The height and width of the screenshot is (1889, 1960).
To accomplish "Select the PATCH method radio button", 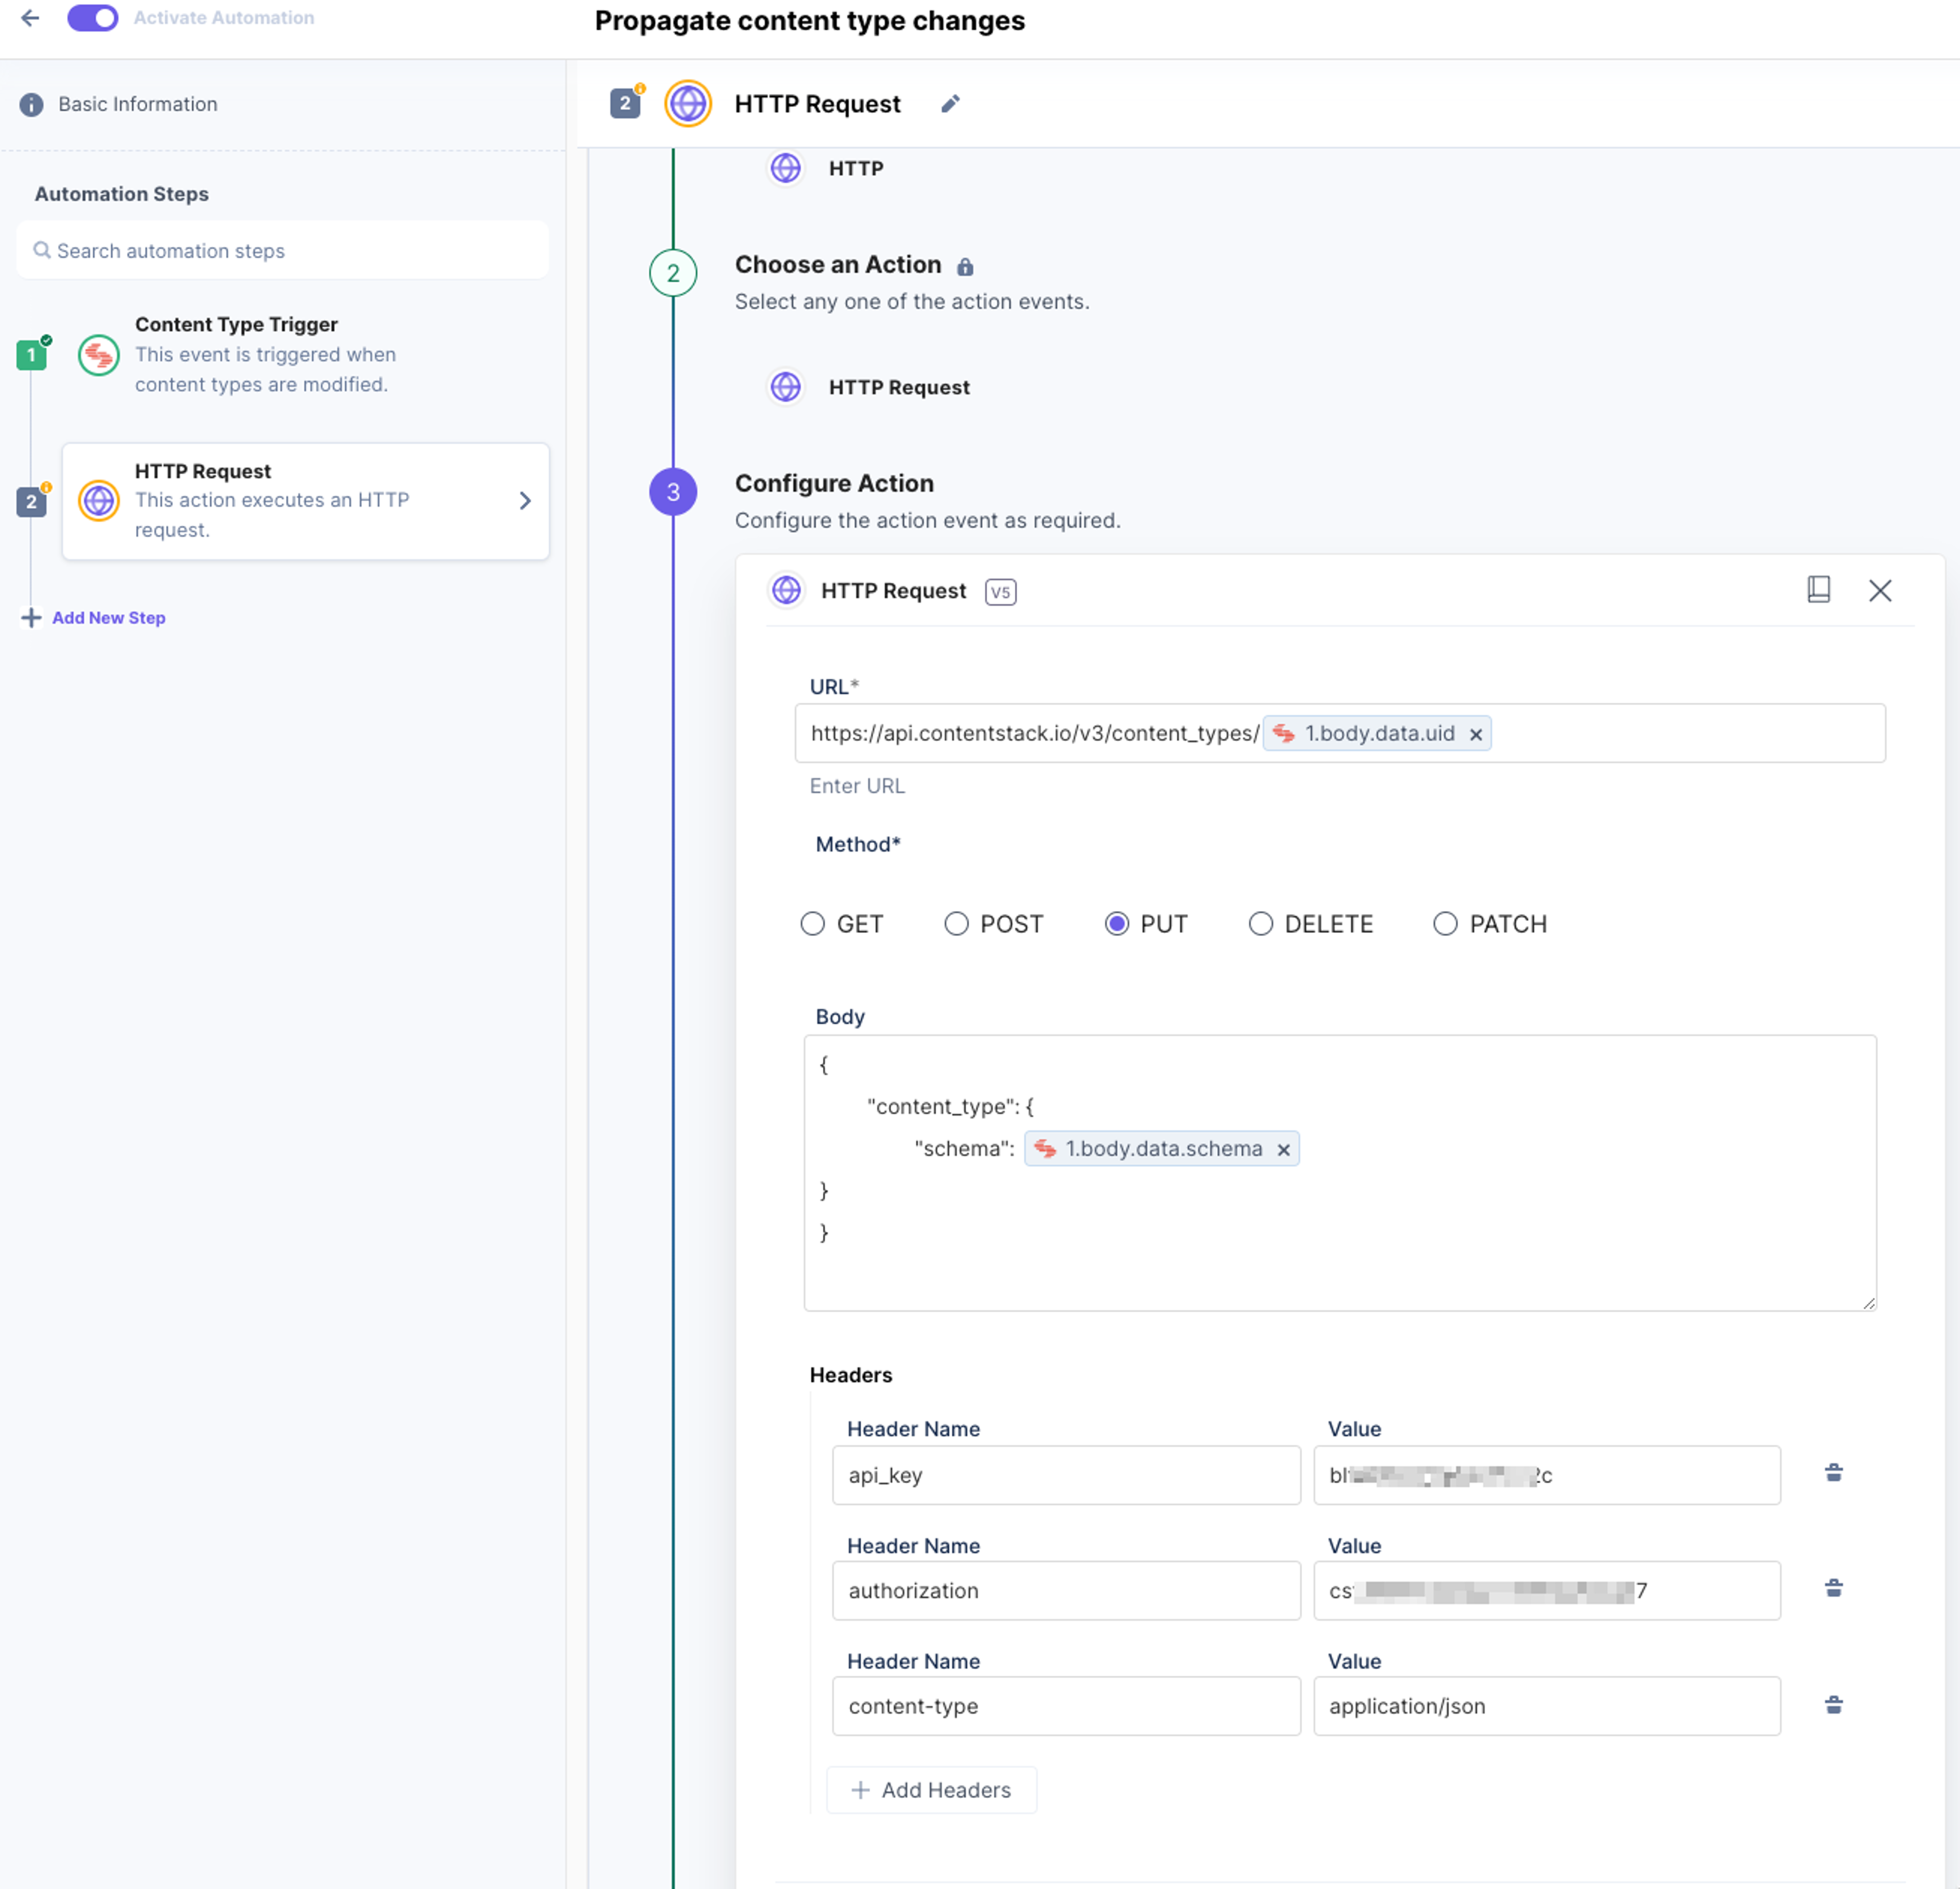I will (x=1445, y=923).
